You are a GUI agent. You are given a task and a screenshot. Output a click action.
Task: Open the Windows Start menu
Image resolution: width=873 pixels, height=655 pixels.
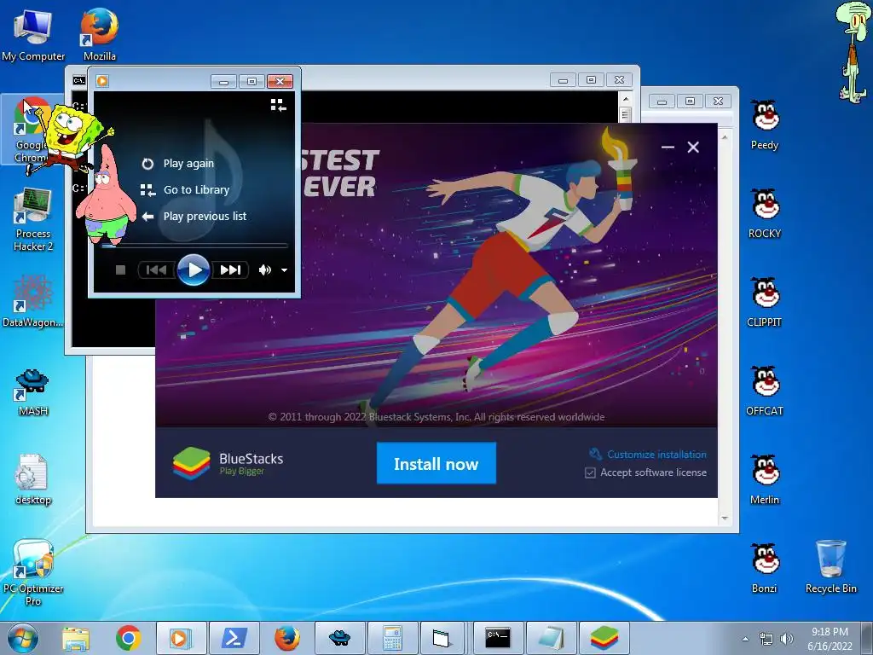(23, 638)
